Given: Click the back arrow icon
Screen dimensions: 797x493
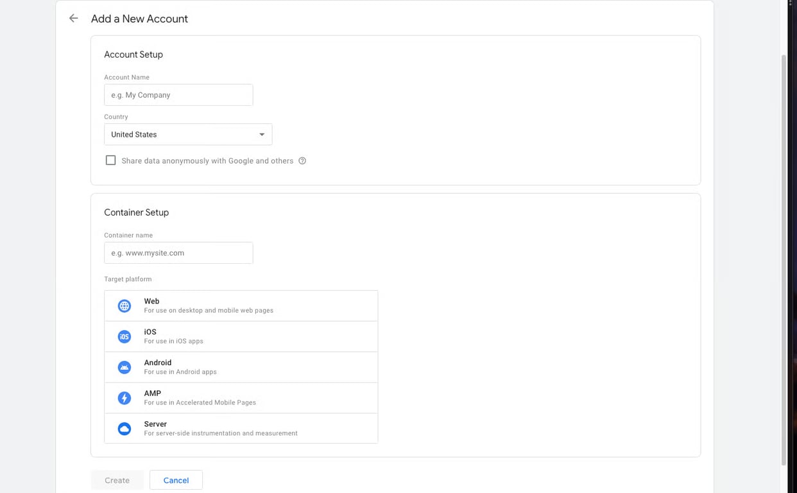Looking at the screenshot, I should (x=74, y=19).
